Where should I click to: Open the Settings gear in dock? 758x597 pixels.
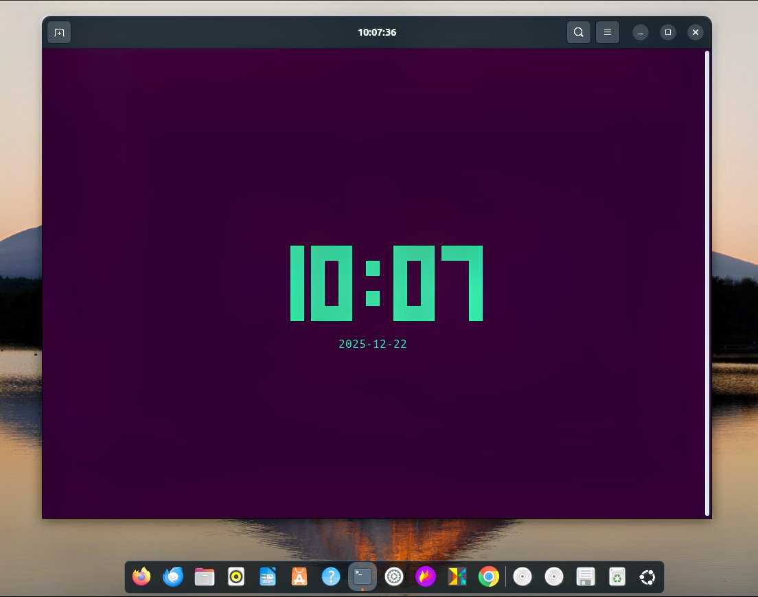point(394,576)
